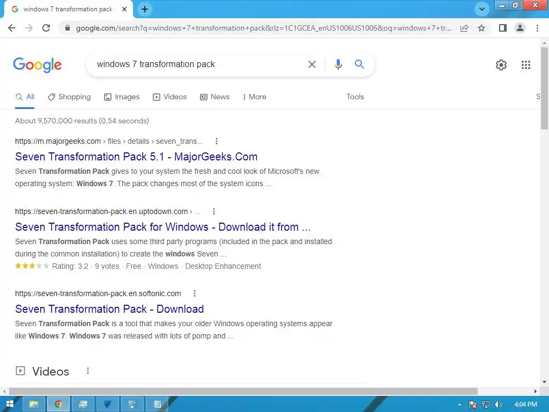Open options for the softonic result
Screen dimensions: 549x412
click(194, 293)
